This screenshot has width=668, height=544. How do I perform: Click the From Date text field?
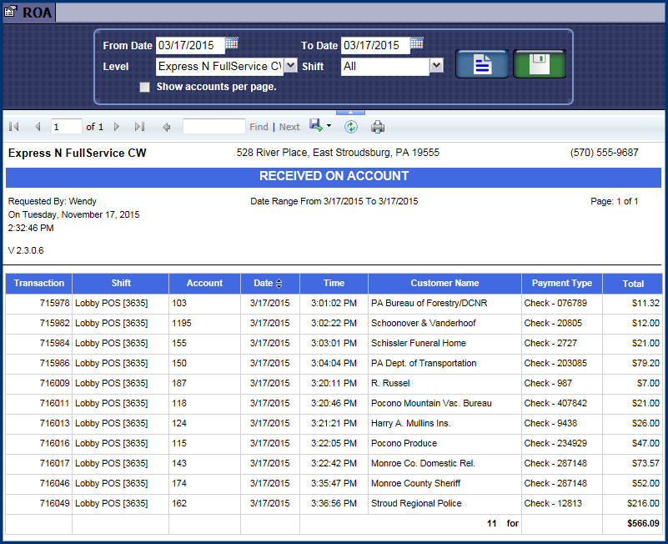point(189,46)
